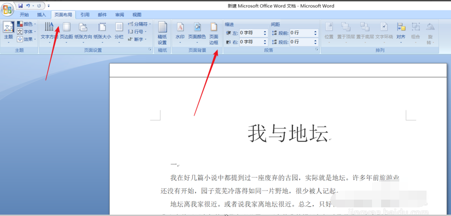
Task: Open 稿纸设置 manuscript paper settings
Action: coord(162,34)
